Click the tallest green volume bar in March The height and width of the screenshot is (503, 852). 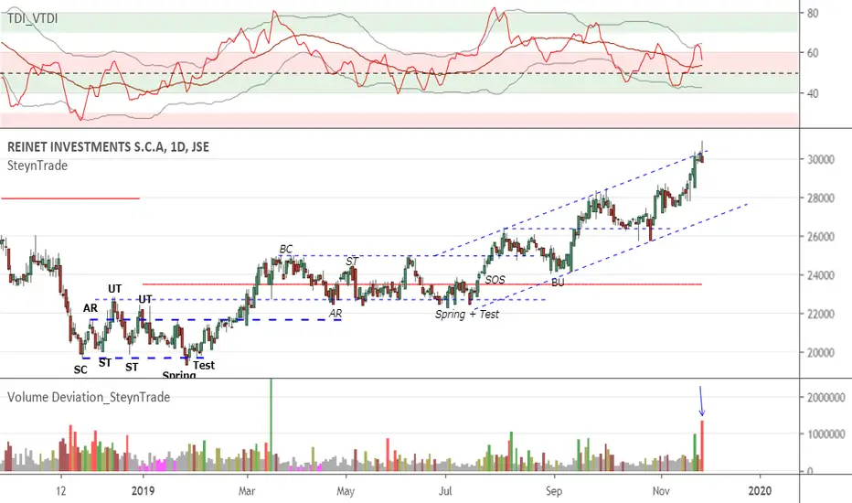tap(271, 424)
